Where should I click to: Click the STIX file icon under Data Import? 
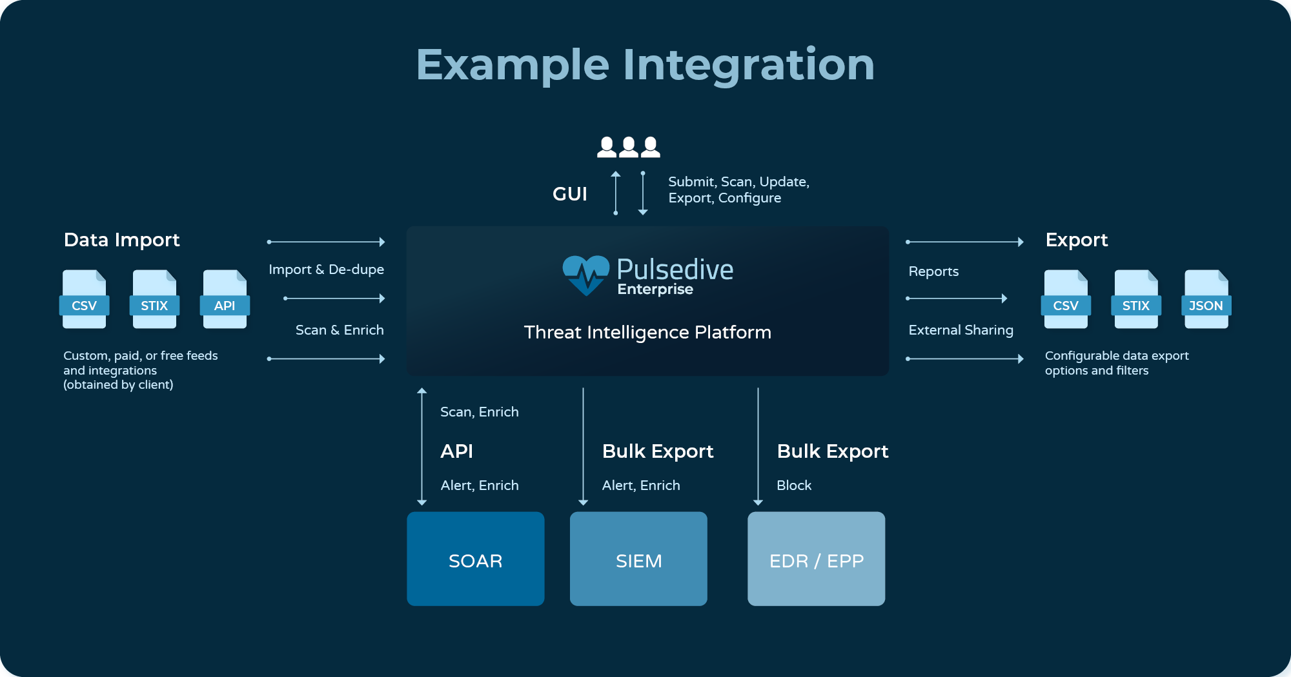154,299
